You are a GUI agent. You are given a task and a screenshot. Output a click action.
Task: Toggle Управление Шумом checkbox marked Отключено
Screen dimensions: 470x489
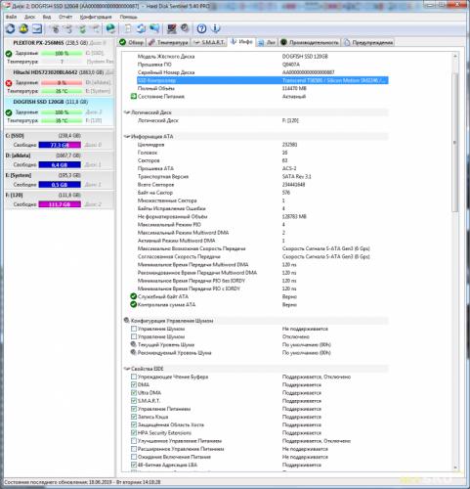tap(134, 336)
